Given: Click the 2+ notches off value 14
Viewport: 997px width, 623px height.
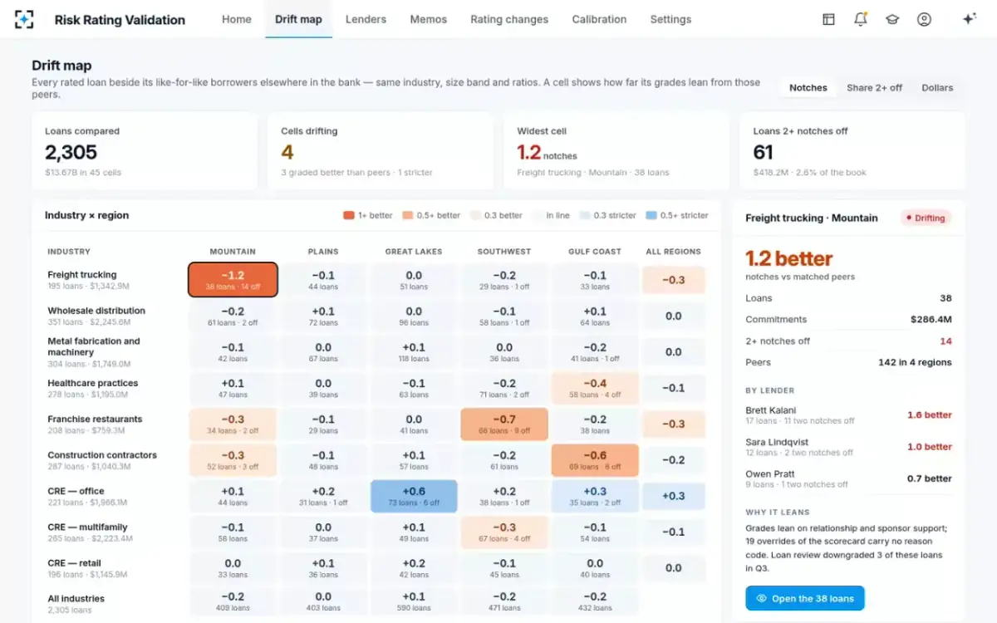Looking at the screenshot, I should click(945, 341).
